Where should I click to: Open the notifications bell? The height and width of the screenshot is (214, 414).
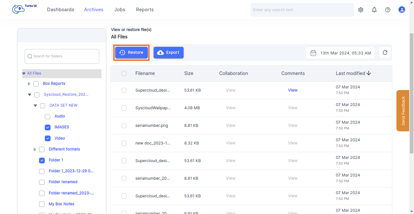(x=374, y=10)
